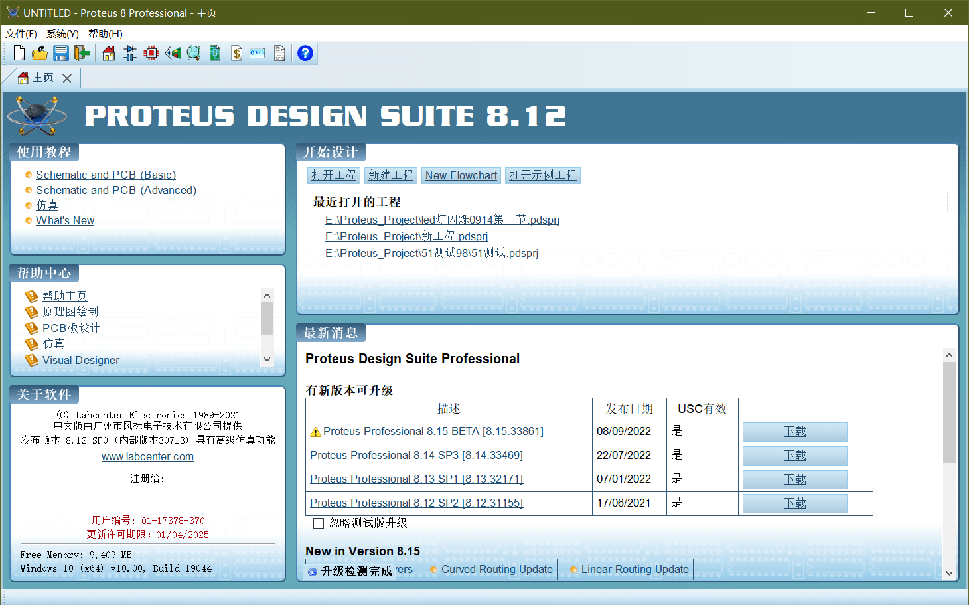Download the 8.12 SP2 release

tap(794, 503)
